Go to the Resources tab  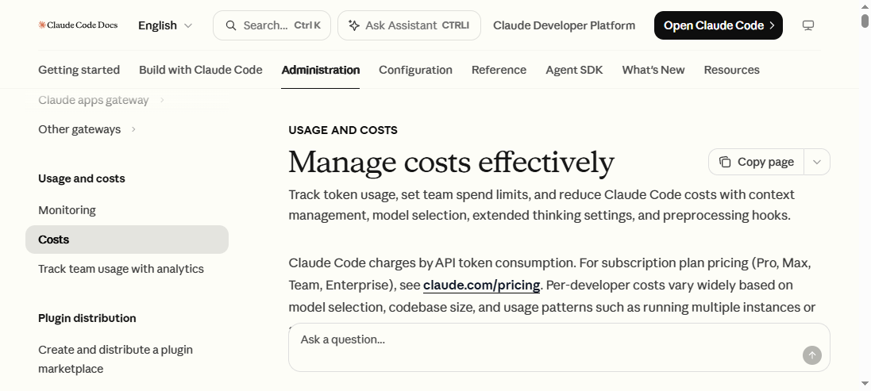pyautogui.click(x=731, y=70)
